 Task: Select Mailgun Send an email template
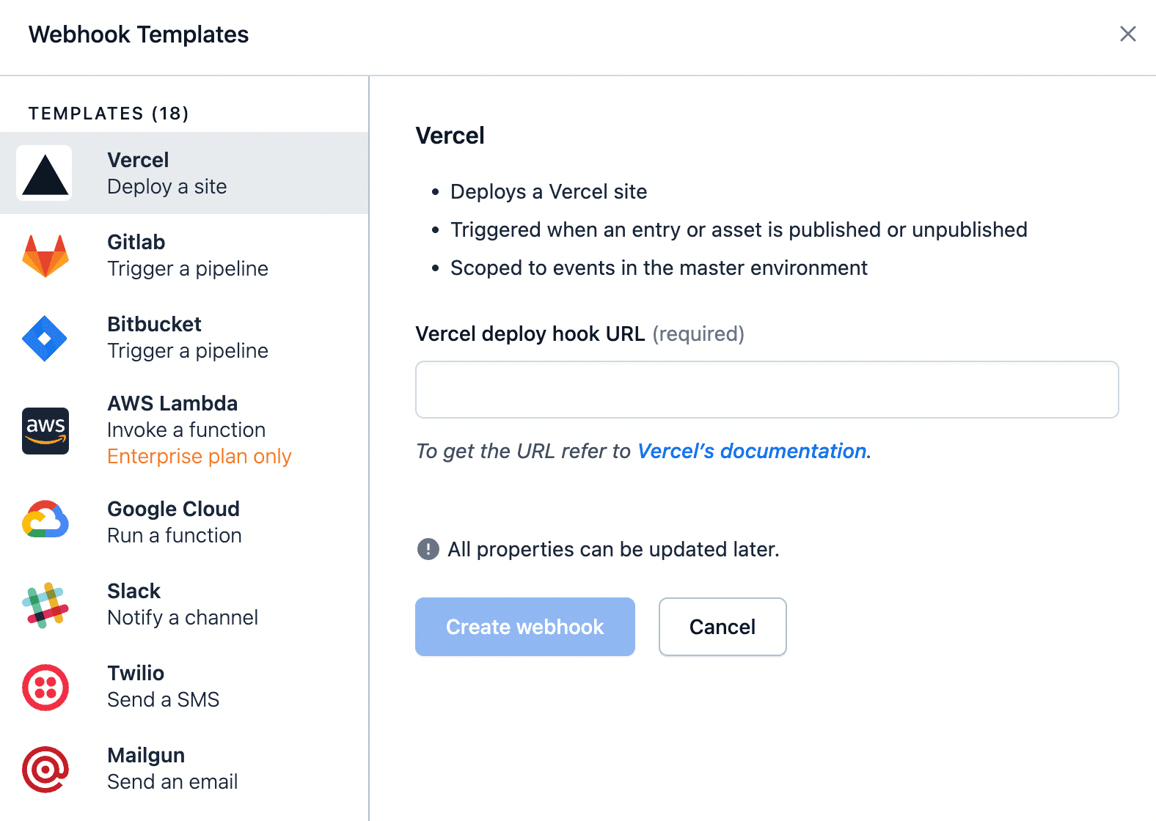tap(172, 768)
